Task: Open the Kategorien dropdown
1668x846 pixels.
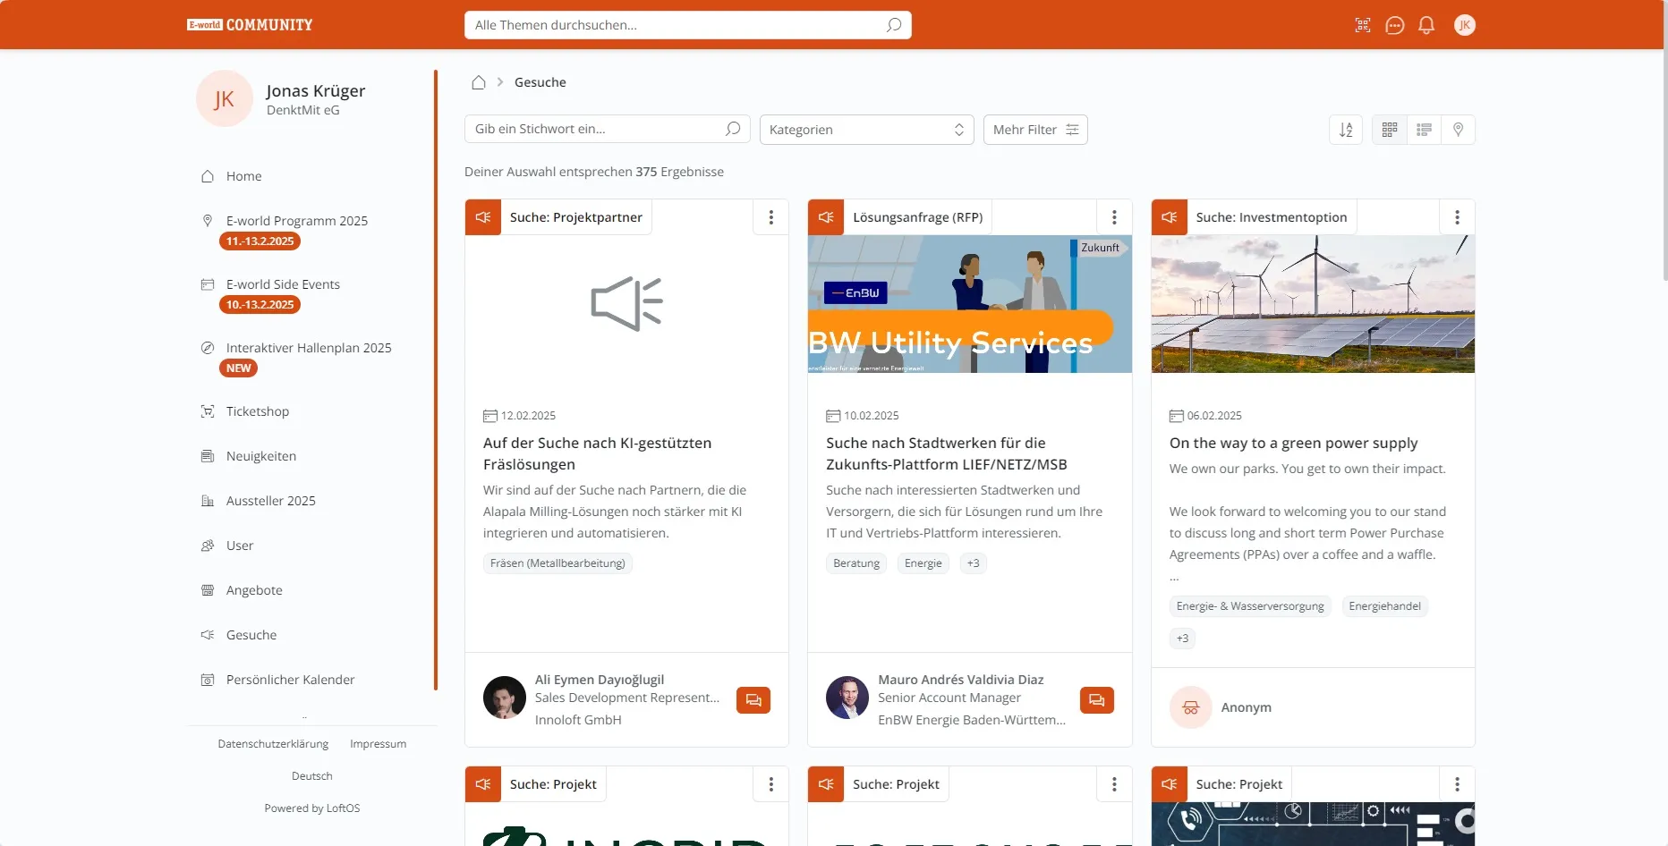Action: [865, 130]
